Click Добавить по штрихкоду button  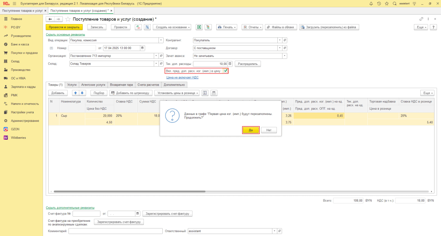pyautogui.click(x=131, y=93)
